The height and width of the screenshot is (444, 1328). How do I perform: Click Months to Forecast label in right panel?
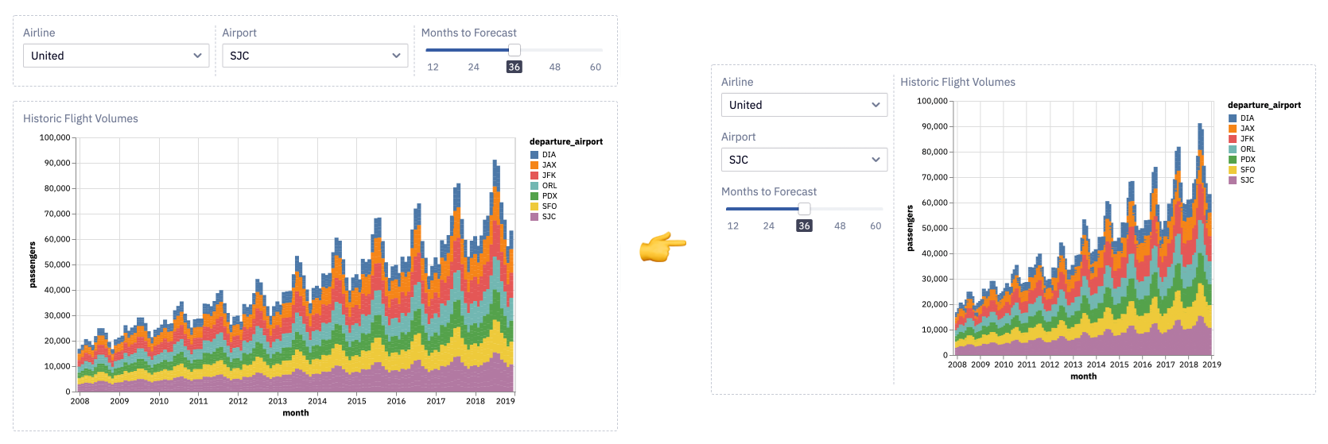769,191
